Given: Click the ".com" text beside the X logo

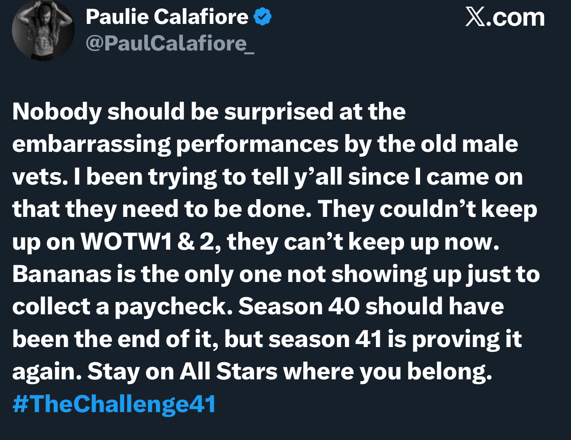Looking at the screenshot, I should (x=515, y=18).
